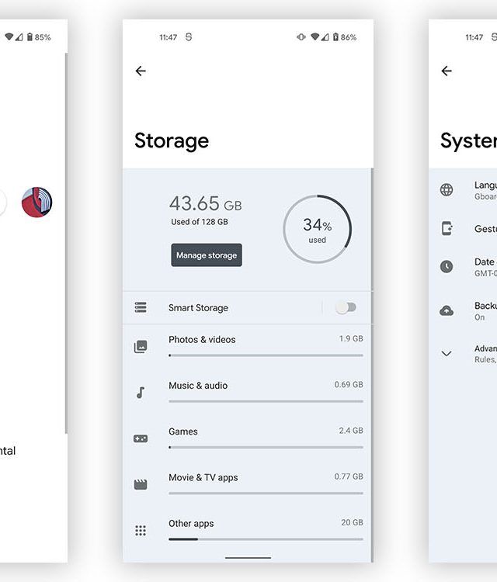The image size is (497, 582).
Task: Expand the Advanced chevron in System screen
Action: (447, 353)
